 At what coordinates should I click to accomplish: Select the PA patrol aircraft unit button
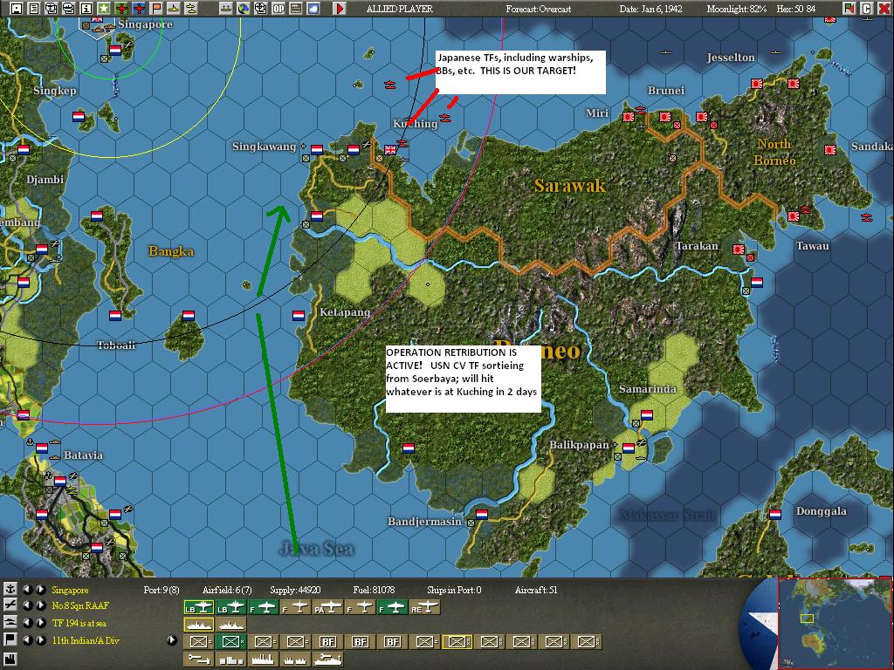click(327, 607)
